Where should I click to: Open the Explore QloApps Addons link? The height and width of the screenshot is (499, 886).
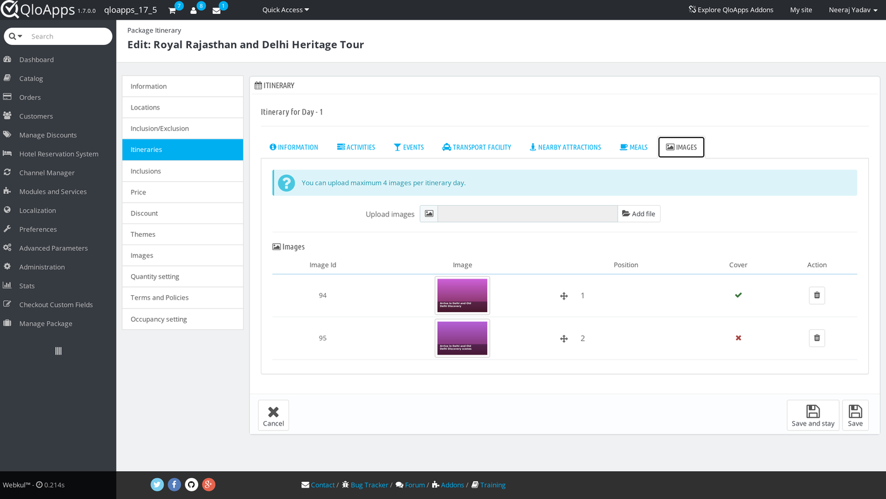pyautogui.click(x=731, y=10)
